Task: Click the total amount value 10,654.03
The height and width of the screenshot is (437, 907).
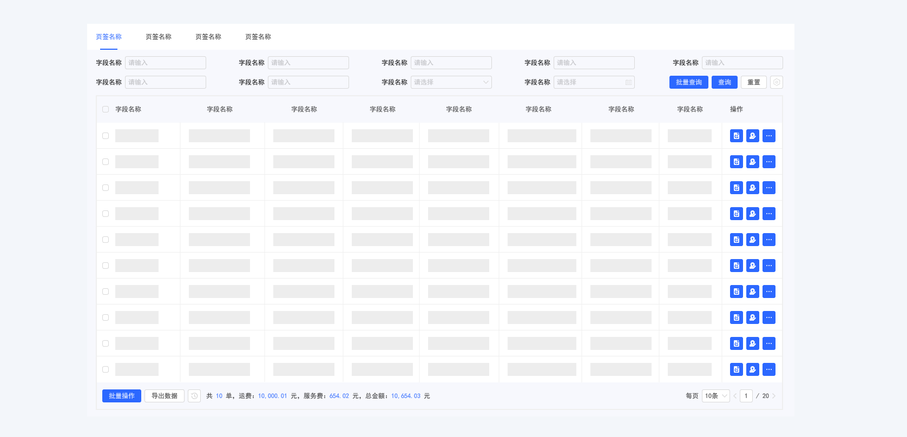Action: point(405,396)
